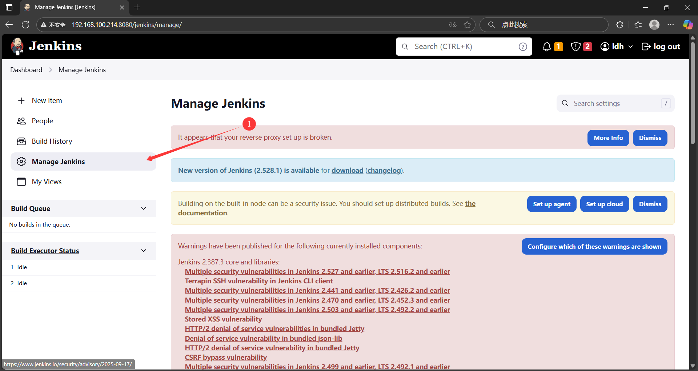The height and width of the screenshot is (371, 698).
Task: Click the favorite star in address bar
Action: coord(467,25)
